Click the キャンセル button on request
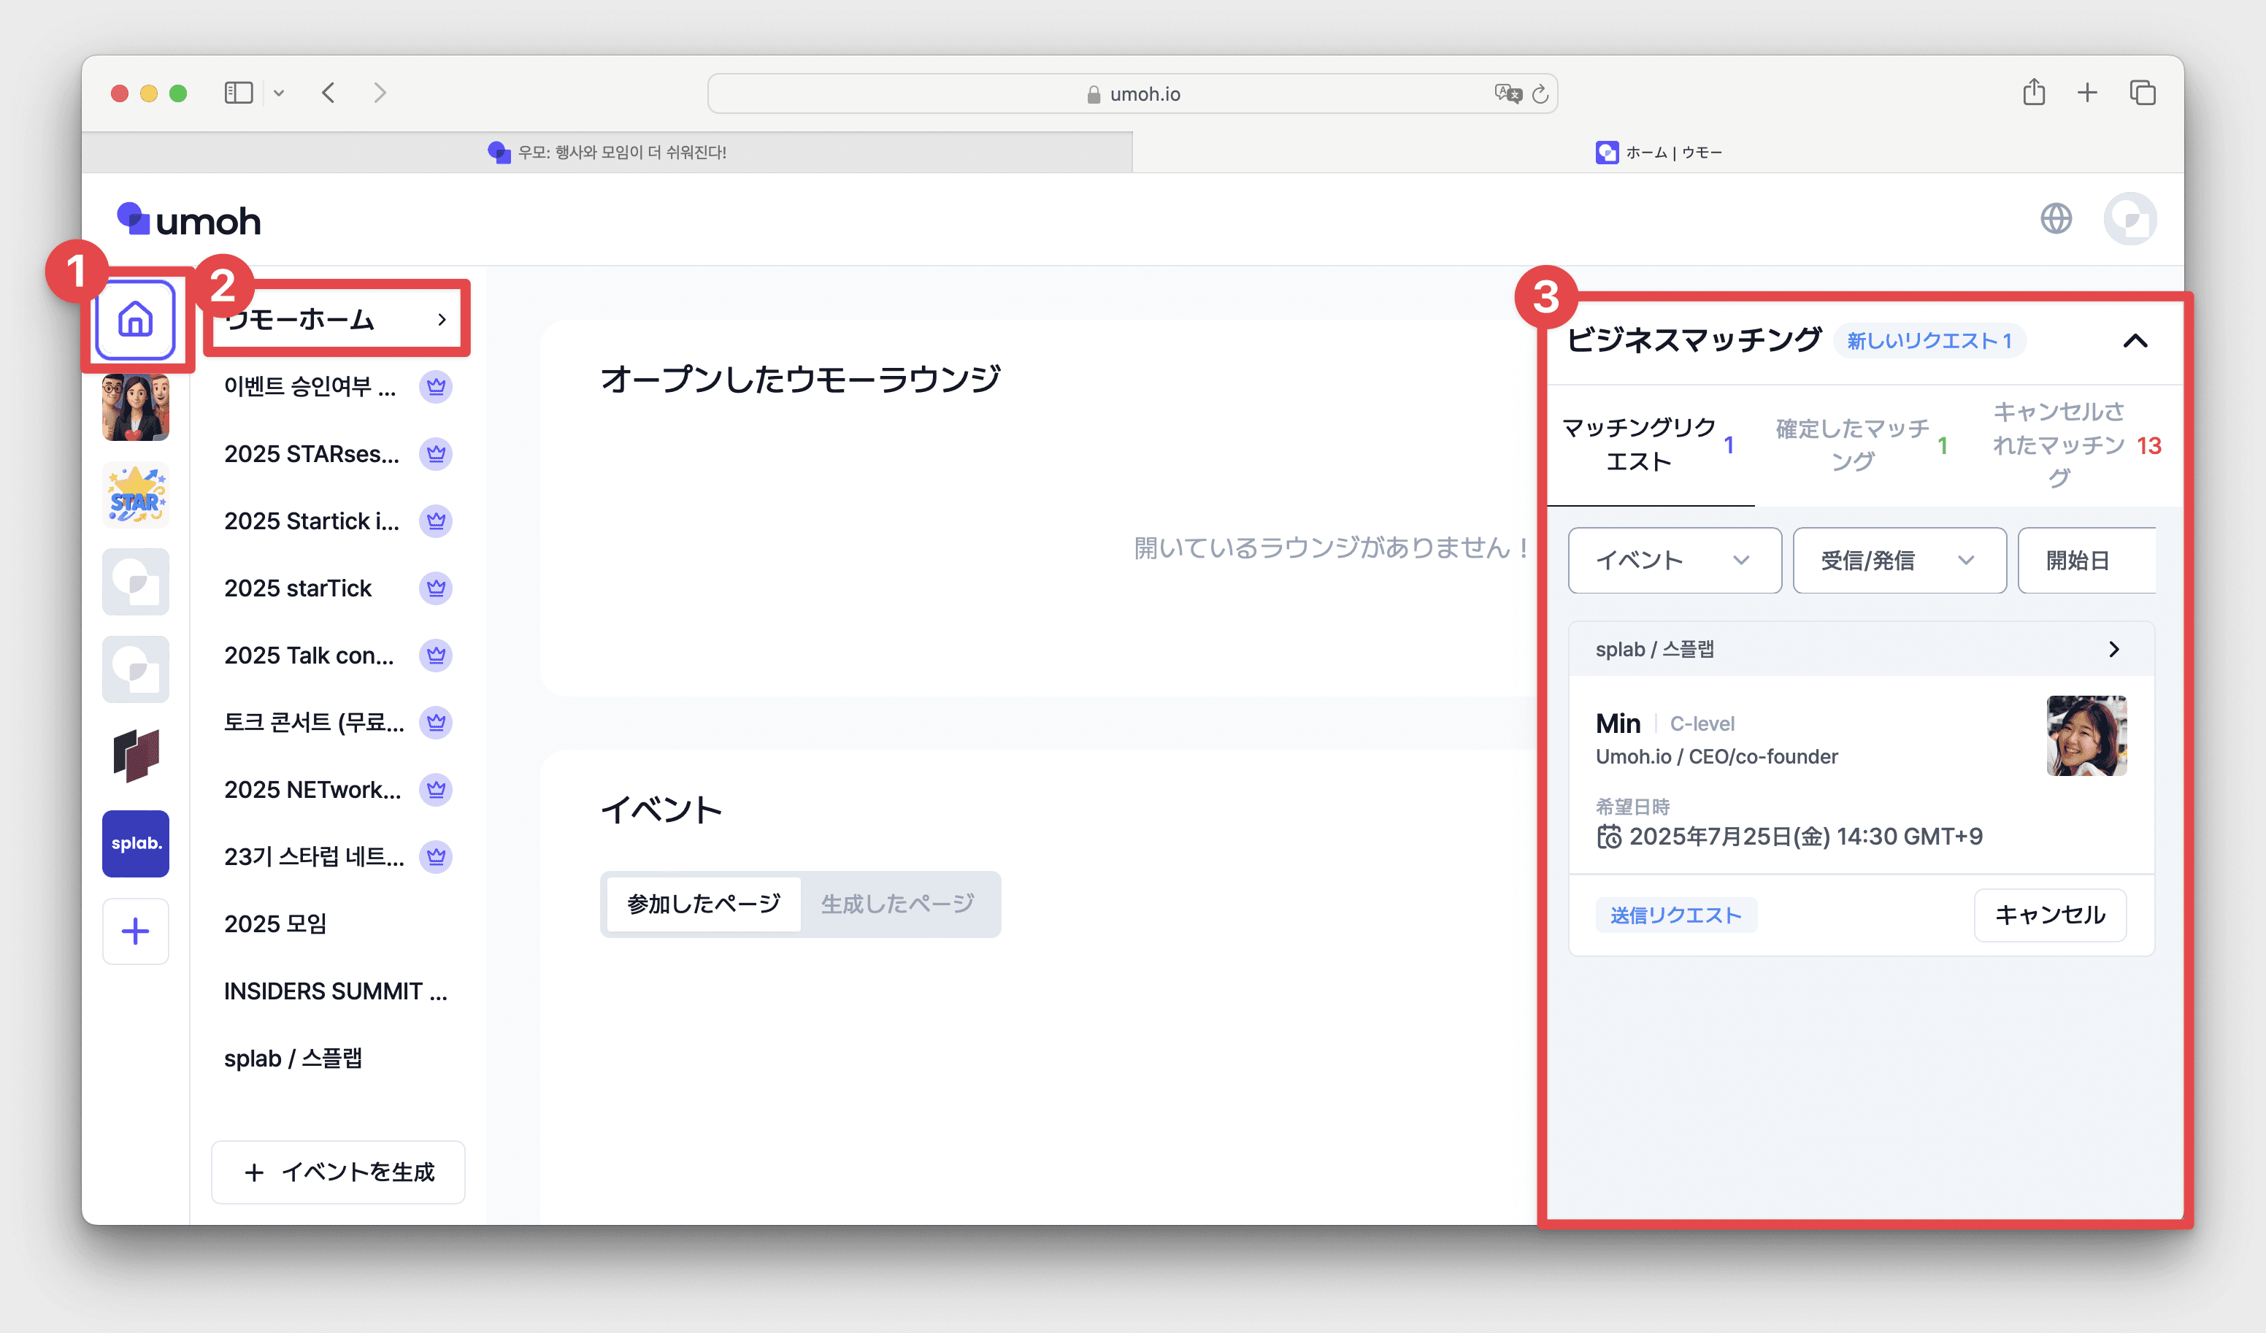This screenshot has width=2266, height=1333. (2049, 915)
